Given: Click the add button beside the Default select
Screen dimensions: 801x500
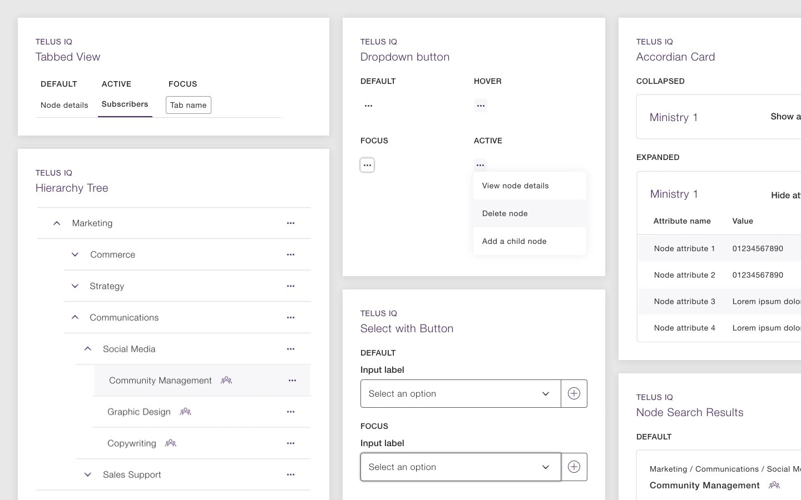Looking at the screenshot, I should coord(573,393).
